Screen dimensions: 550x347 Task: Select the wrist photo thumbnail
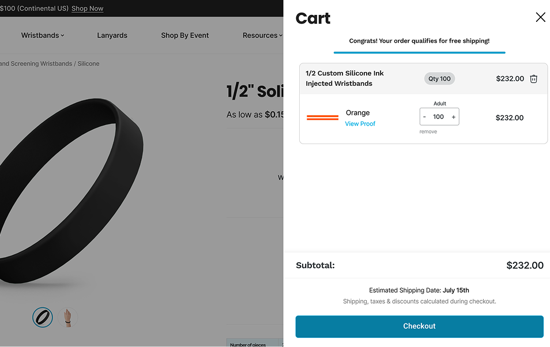[68, 317]
